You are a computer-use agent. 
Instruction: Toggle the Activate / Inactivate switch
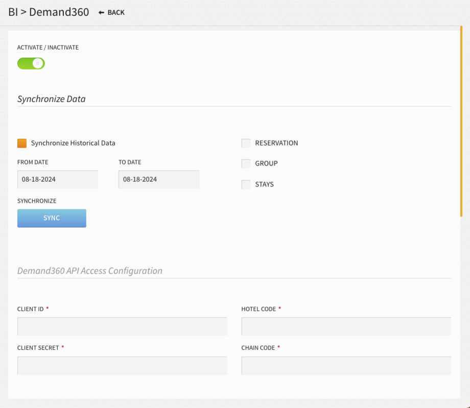31,63
